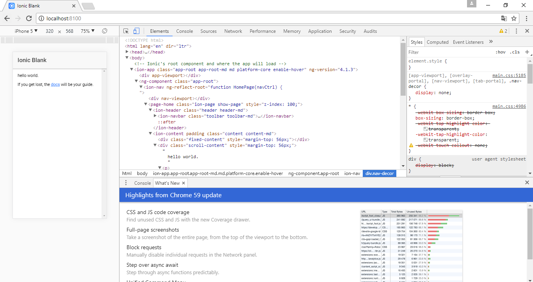This screenshot has width=533, height=282.
Task: Expand the head element node
Action: [127, 52]
